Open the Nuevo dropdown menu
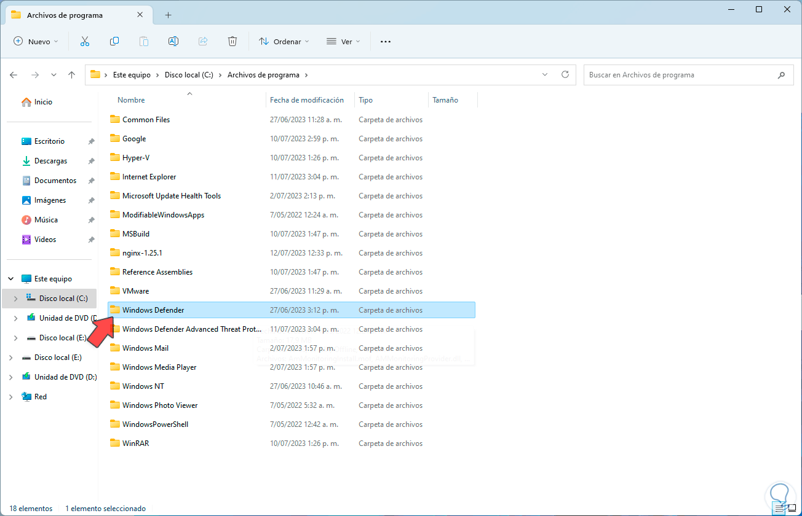The height and width of the screenshot is (516, 802). tap(36, 41)
